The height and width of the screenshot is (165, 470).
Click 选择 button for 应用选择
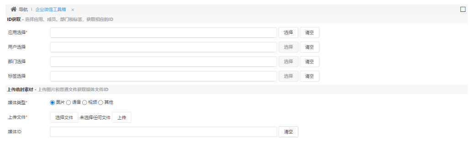click(x=288, y=33)
